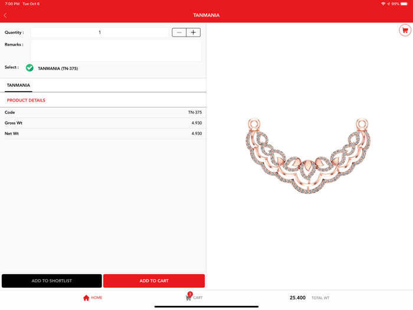
Task: Increase quantity with the plus button
Action: pos(194,32)
